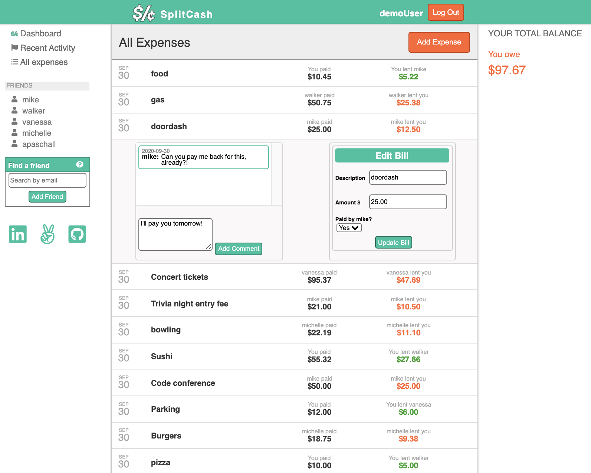Viewport: 591px width, 473px height.
Task: Click the flag icon for Recent Activity
Action: [14, 47]
